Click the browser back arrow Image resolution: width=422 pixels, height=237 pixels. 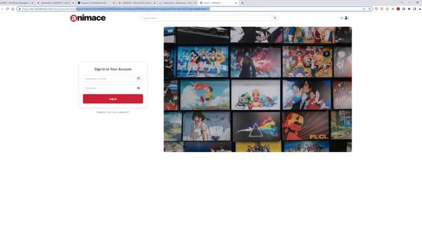(2, 9)
